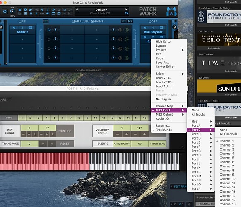The height and width of the screenshot is (207, 241).
Task: Click the [A] button in Parallel Chains header
Action: click(x=130, y=22)
